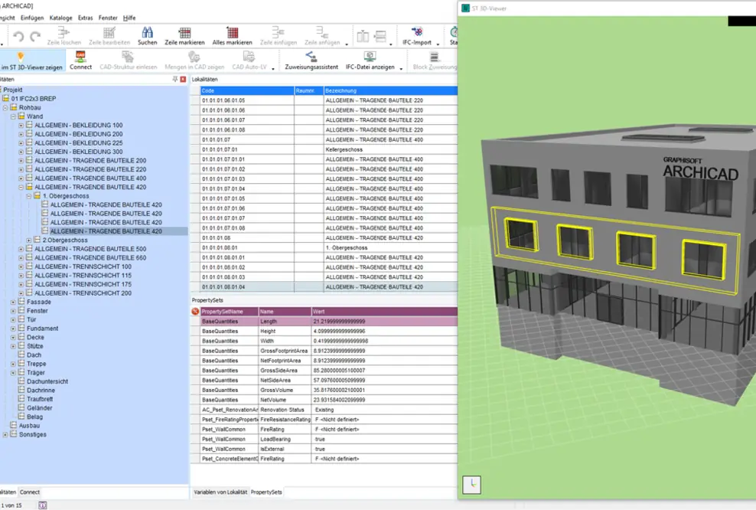Screen dimensions: 756x510
Task: Expand the Sonstiges tree node
Action: click(5, 435)
